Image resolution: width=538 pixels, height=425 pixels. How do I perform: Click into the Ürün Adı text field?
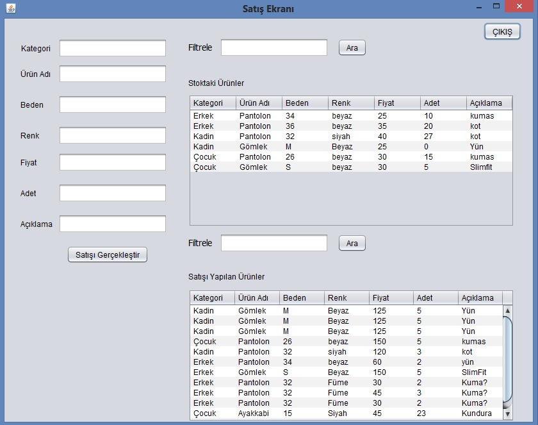click(113, 74)
